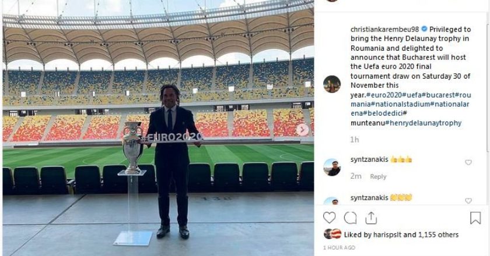Advance to next photo with arrow
This screenshot has width=490, height=256.
tap(302, 130)
